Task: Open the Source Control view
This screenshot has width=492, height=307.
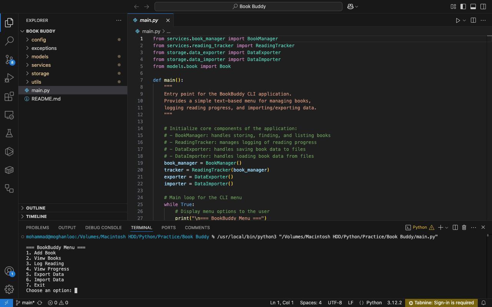Action: 9,59
